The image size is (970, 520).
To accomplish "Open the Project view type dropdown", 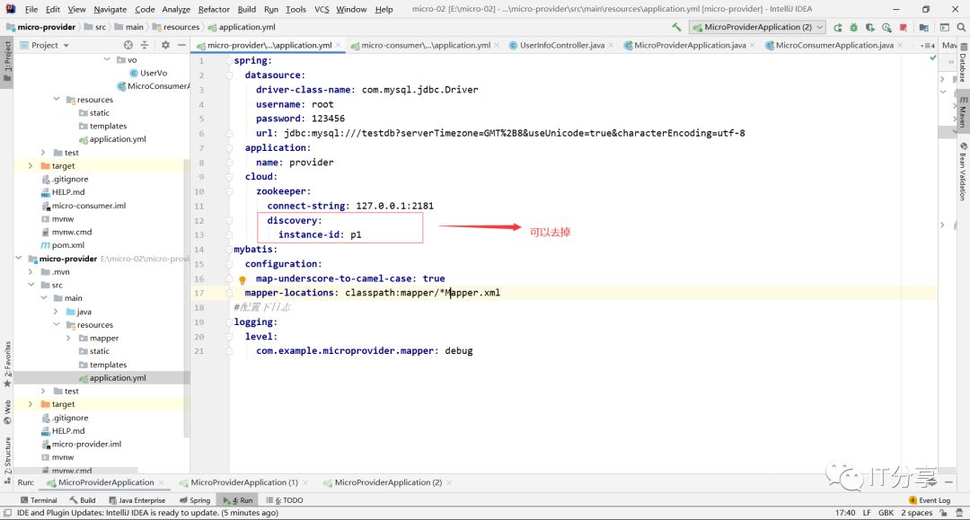I will pyautogui.click(x=44, y=45).
